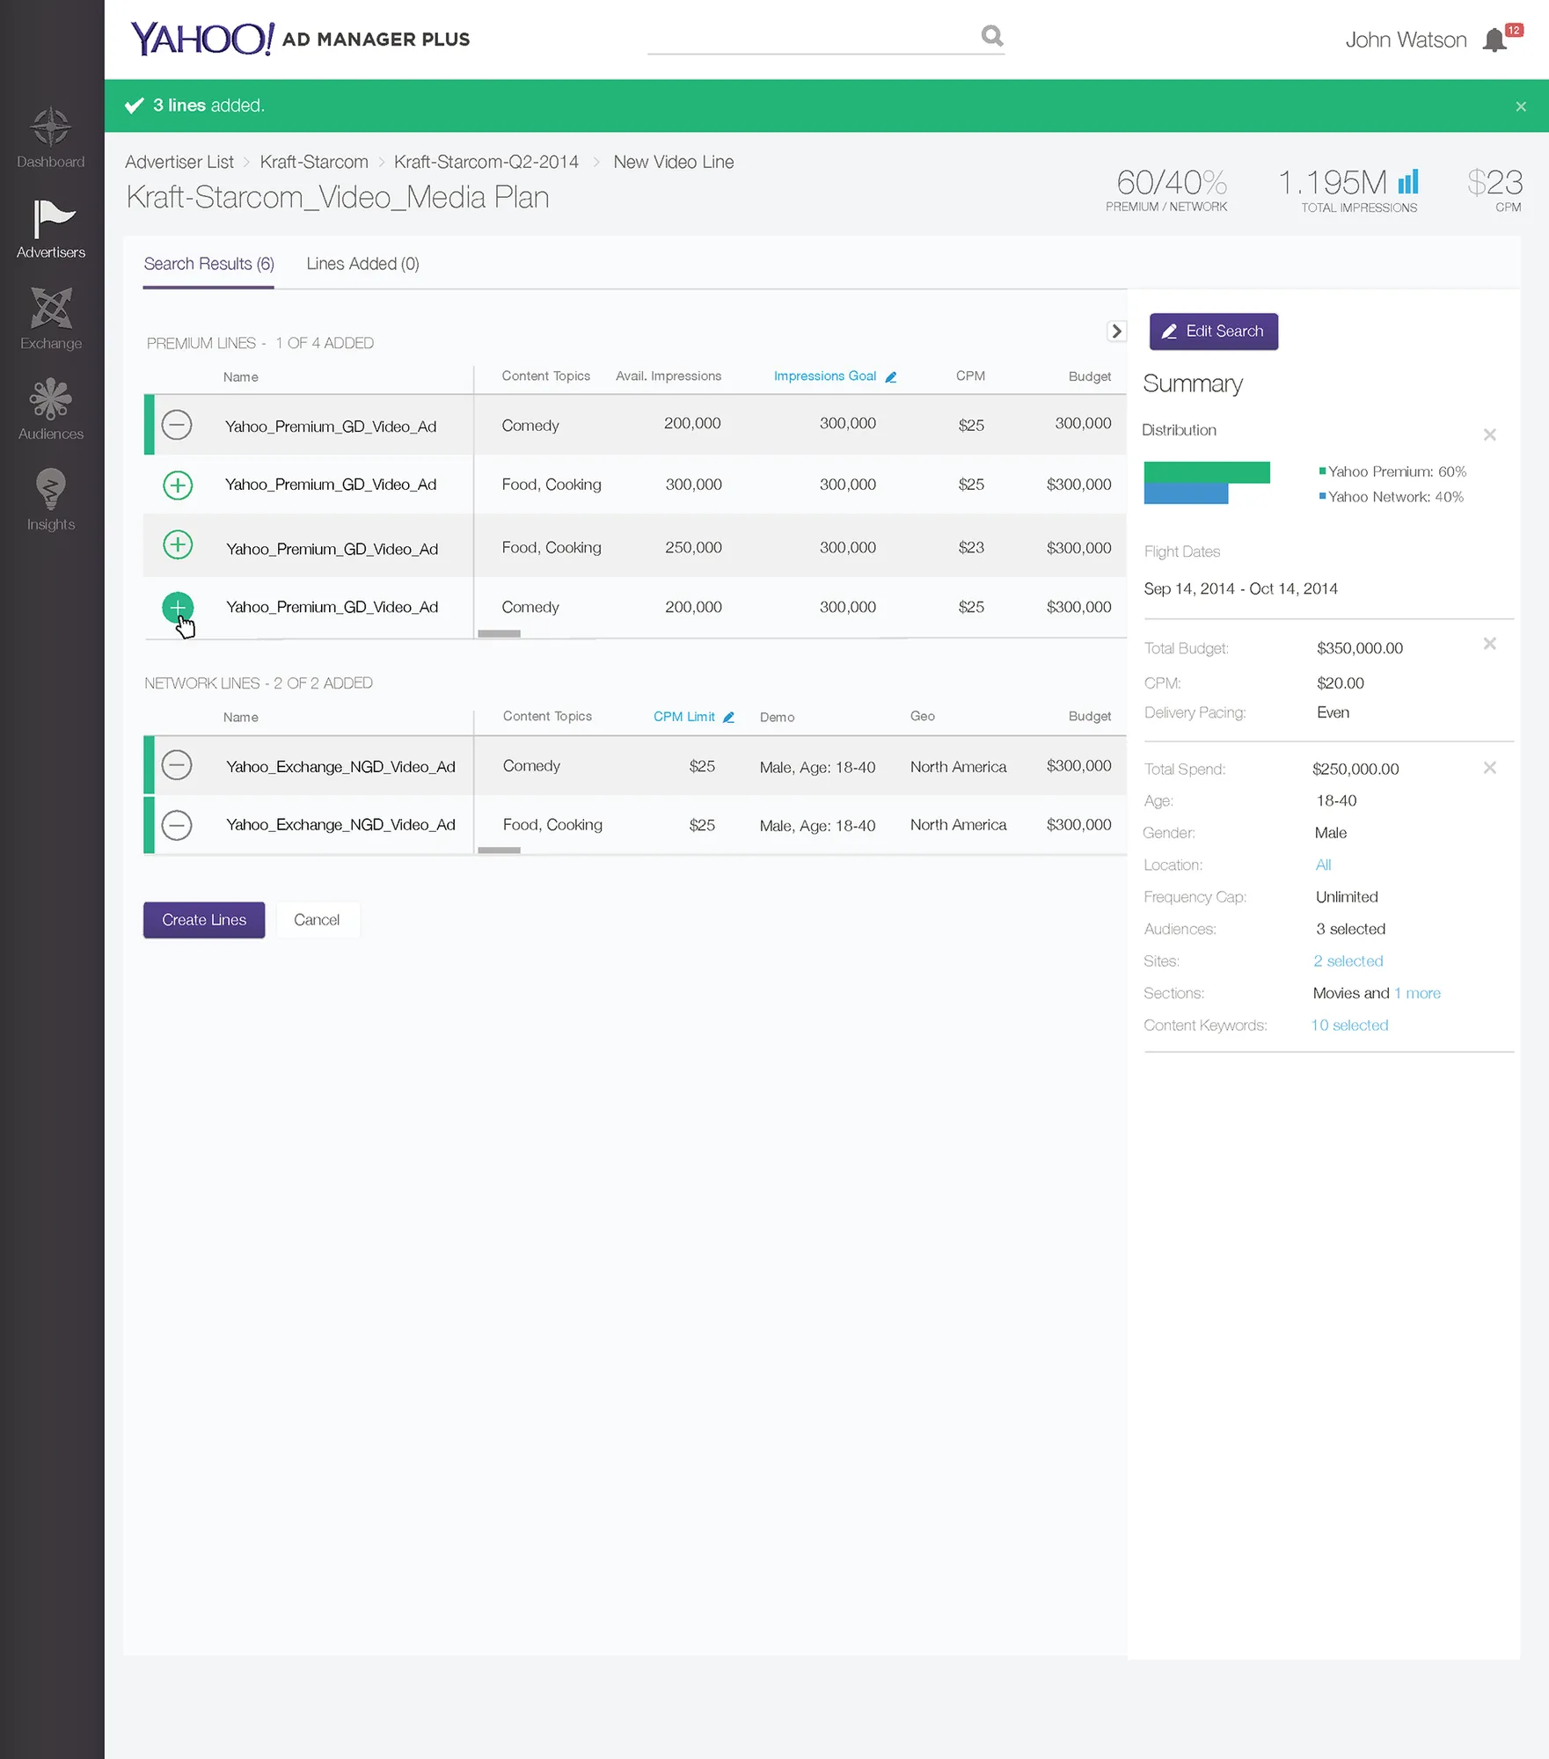Switch to the Lines Added (0) tab
1549x1759 pixels.
(362, 264)
